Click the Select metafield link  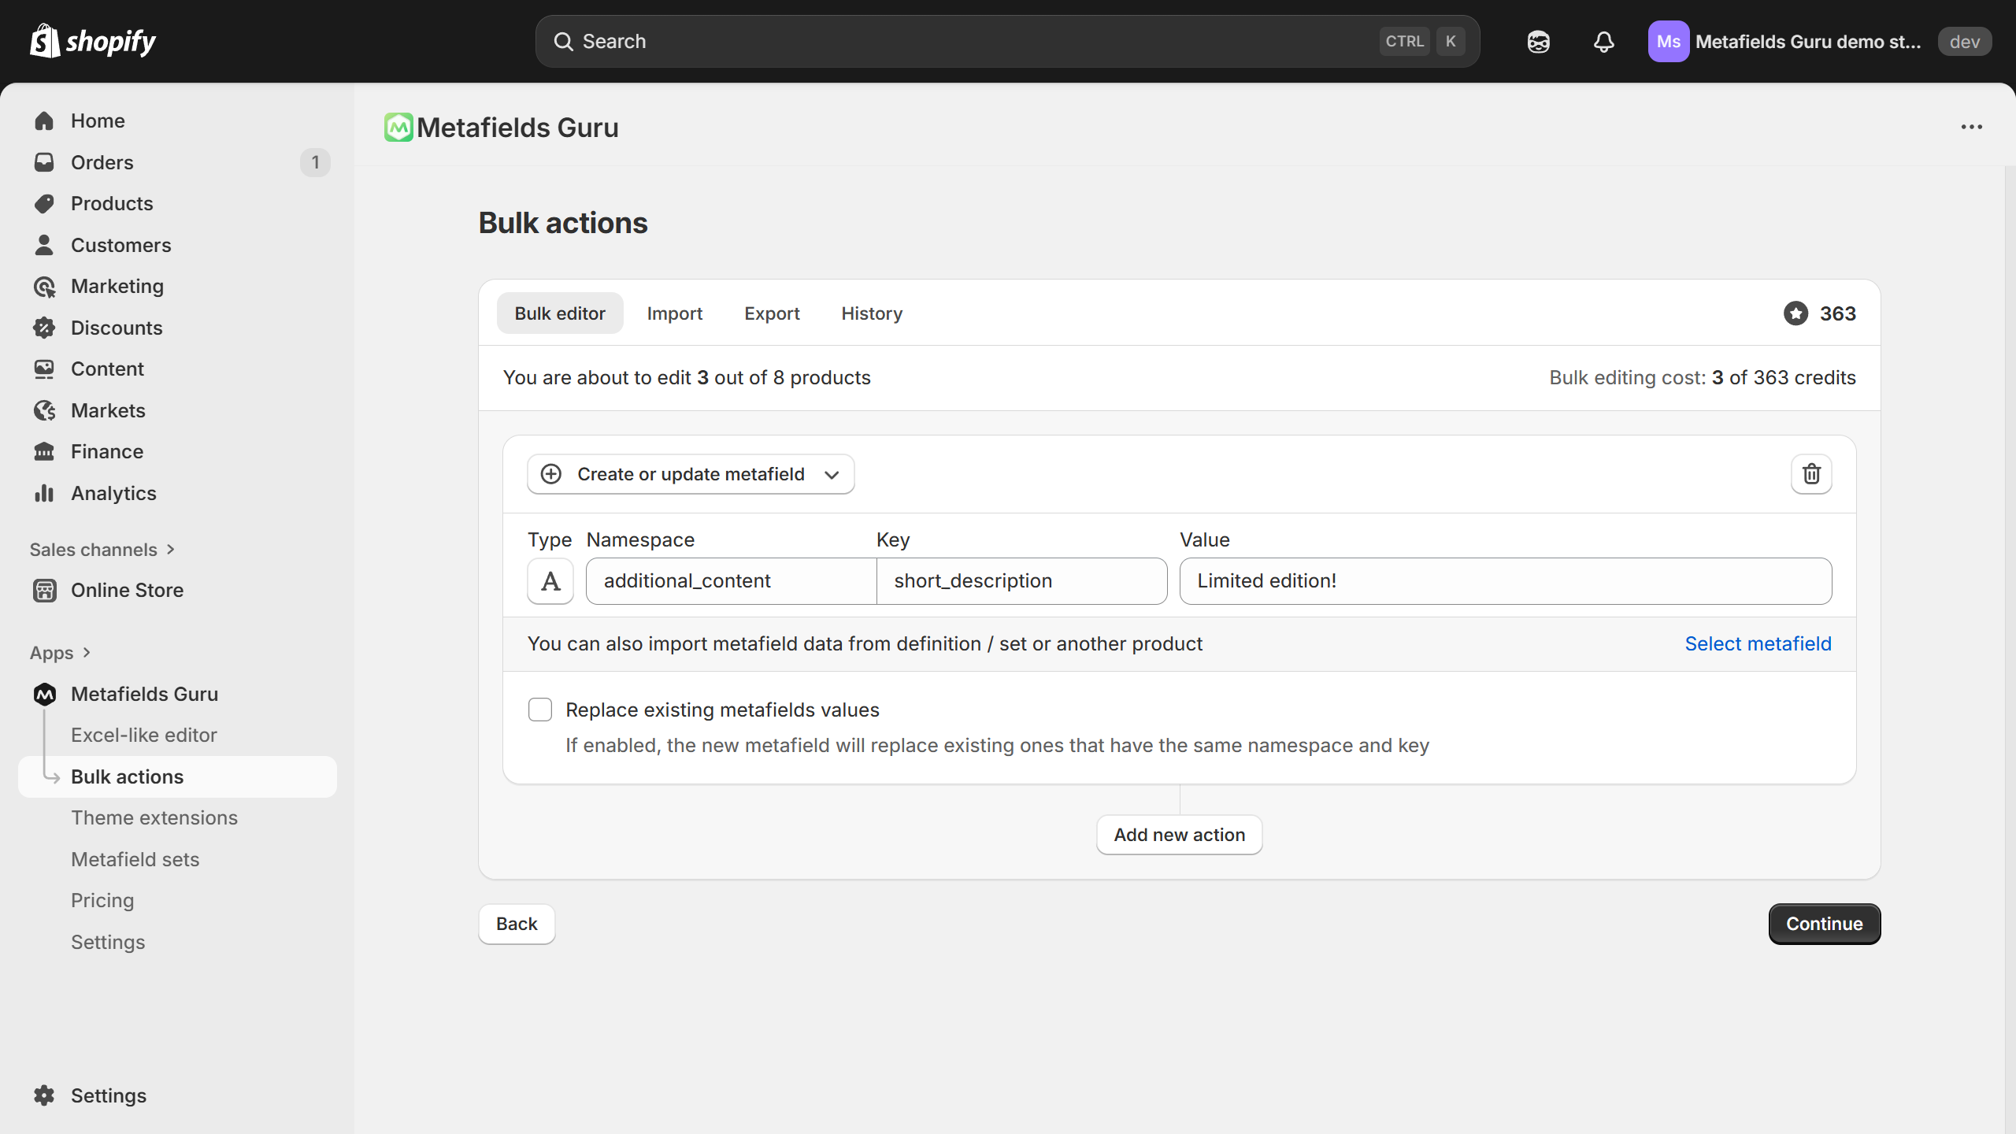tap(1758, 643)
